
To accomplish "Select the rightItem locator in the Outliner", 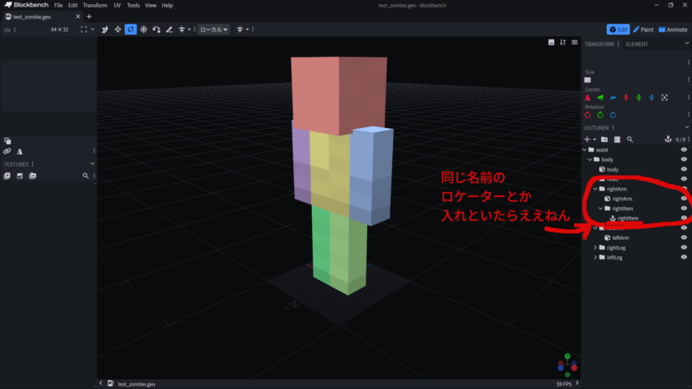I will coord(628,218).
